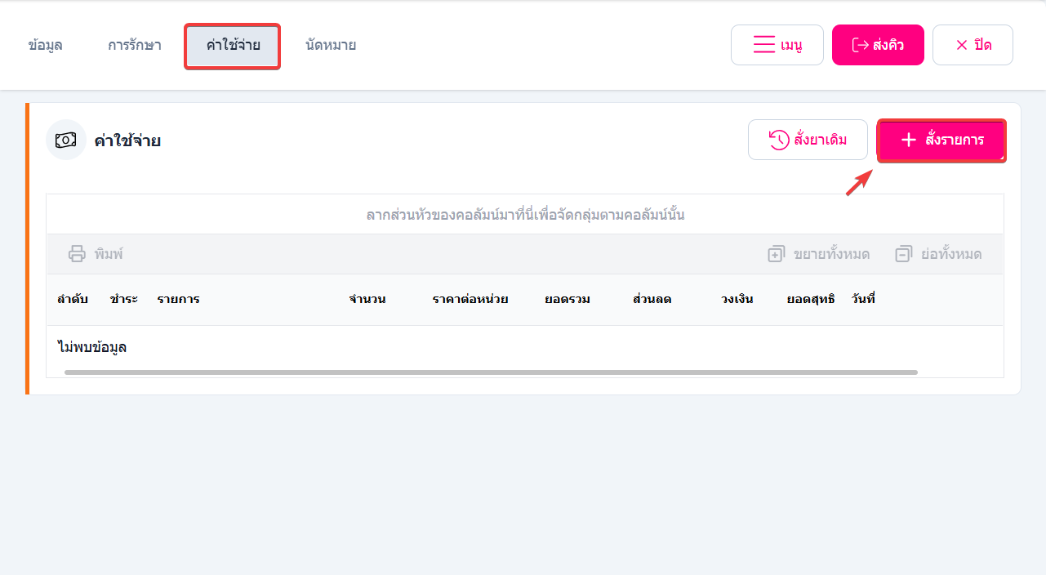
Task: Collapse all rows with ย่อทั้งหมด
Action: (938, 254)
